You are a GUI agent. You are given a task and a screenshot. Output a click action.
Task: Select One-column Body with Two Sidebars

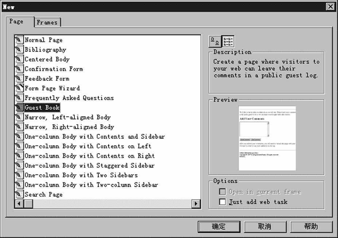click(x=81, y=175)
